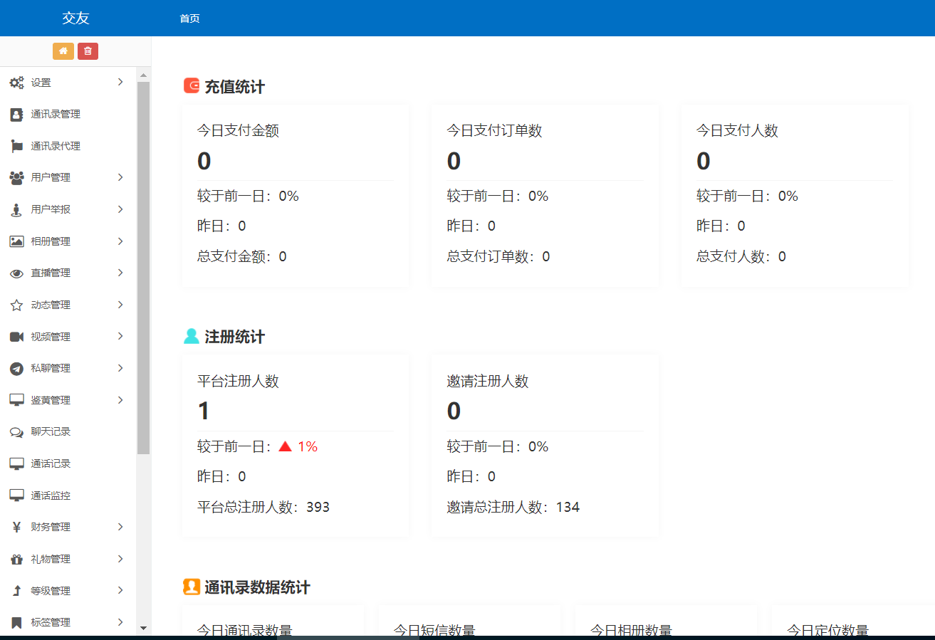Expand the 财务管理 chevron arrow
935x640 pixels.
coord(120,527)
